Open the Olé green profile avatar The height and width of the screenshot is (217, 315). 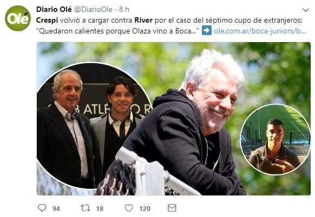(18, 18)
